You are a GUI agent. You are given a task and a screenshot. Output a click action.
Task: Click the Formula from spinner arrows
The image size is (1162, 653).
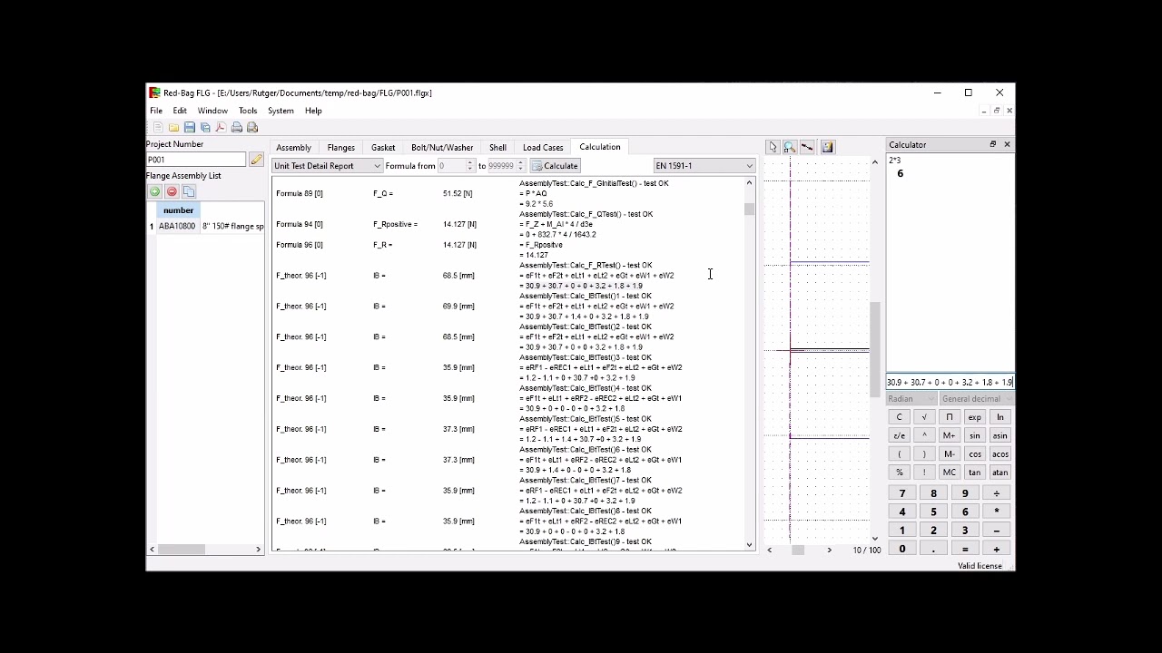(470, 166)
